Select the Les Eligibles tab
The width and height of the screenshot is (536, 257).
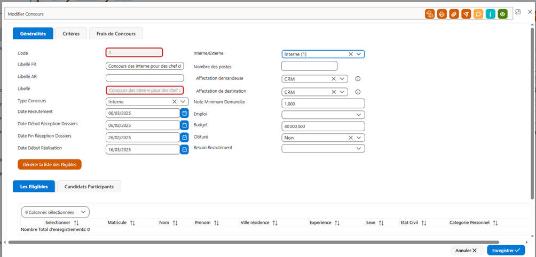tap(34, 187)
